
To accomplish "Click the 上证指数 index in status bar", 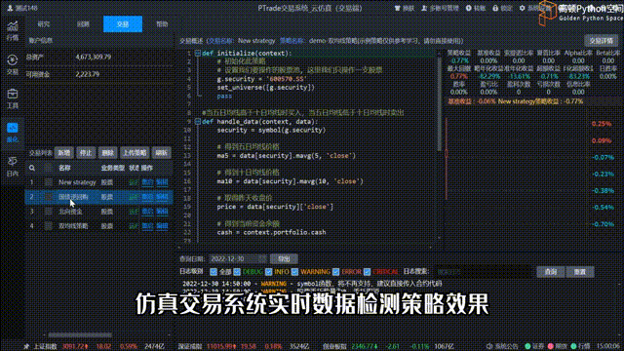I will coord(45,347).
